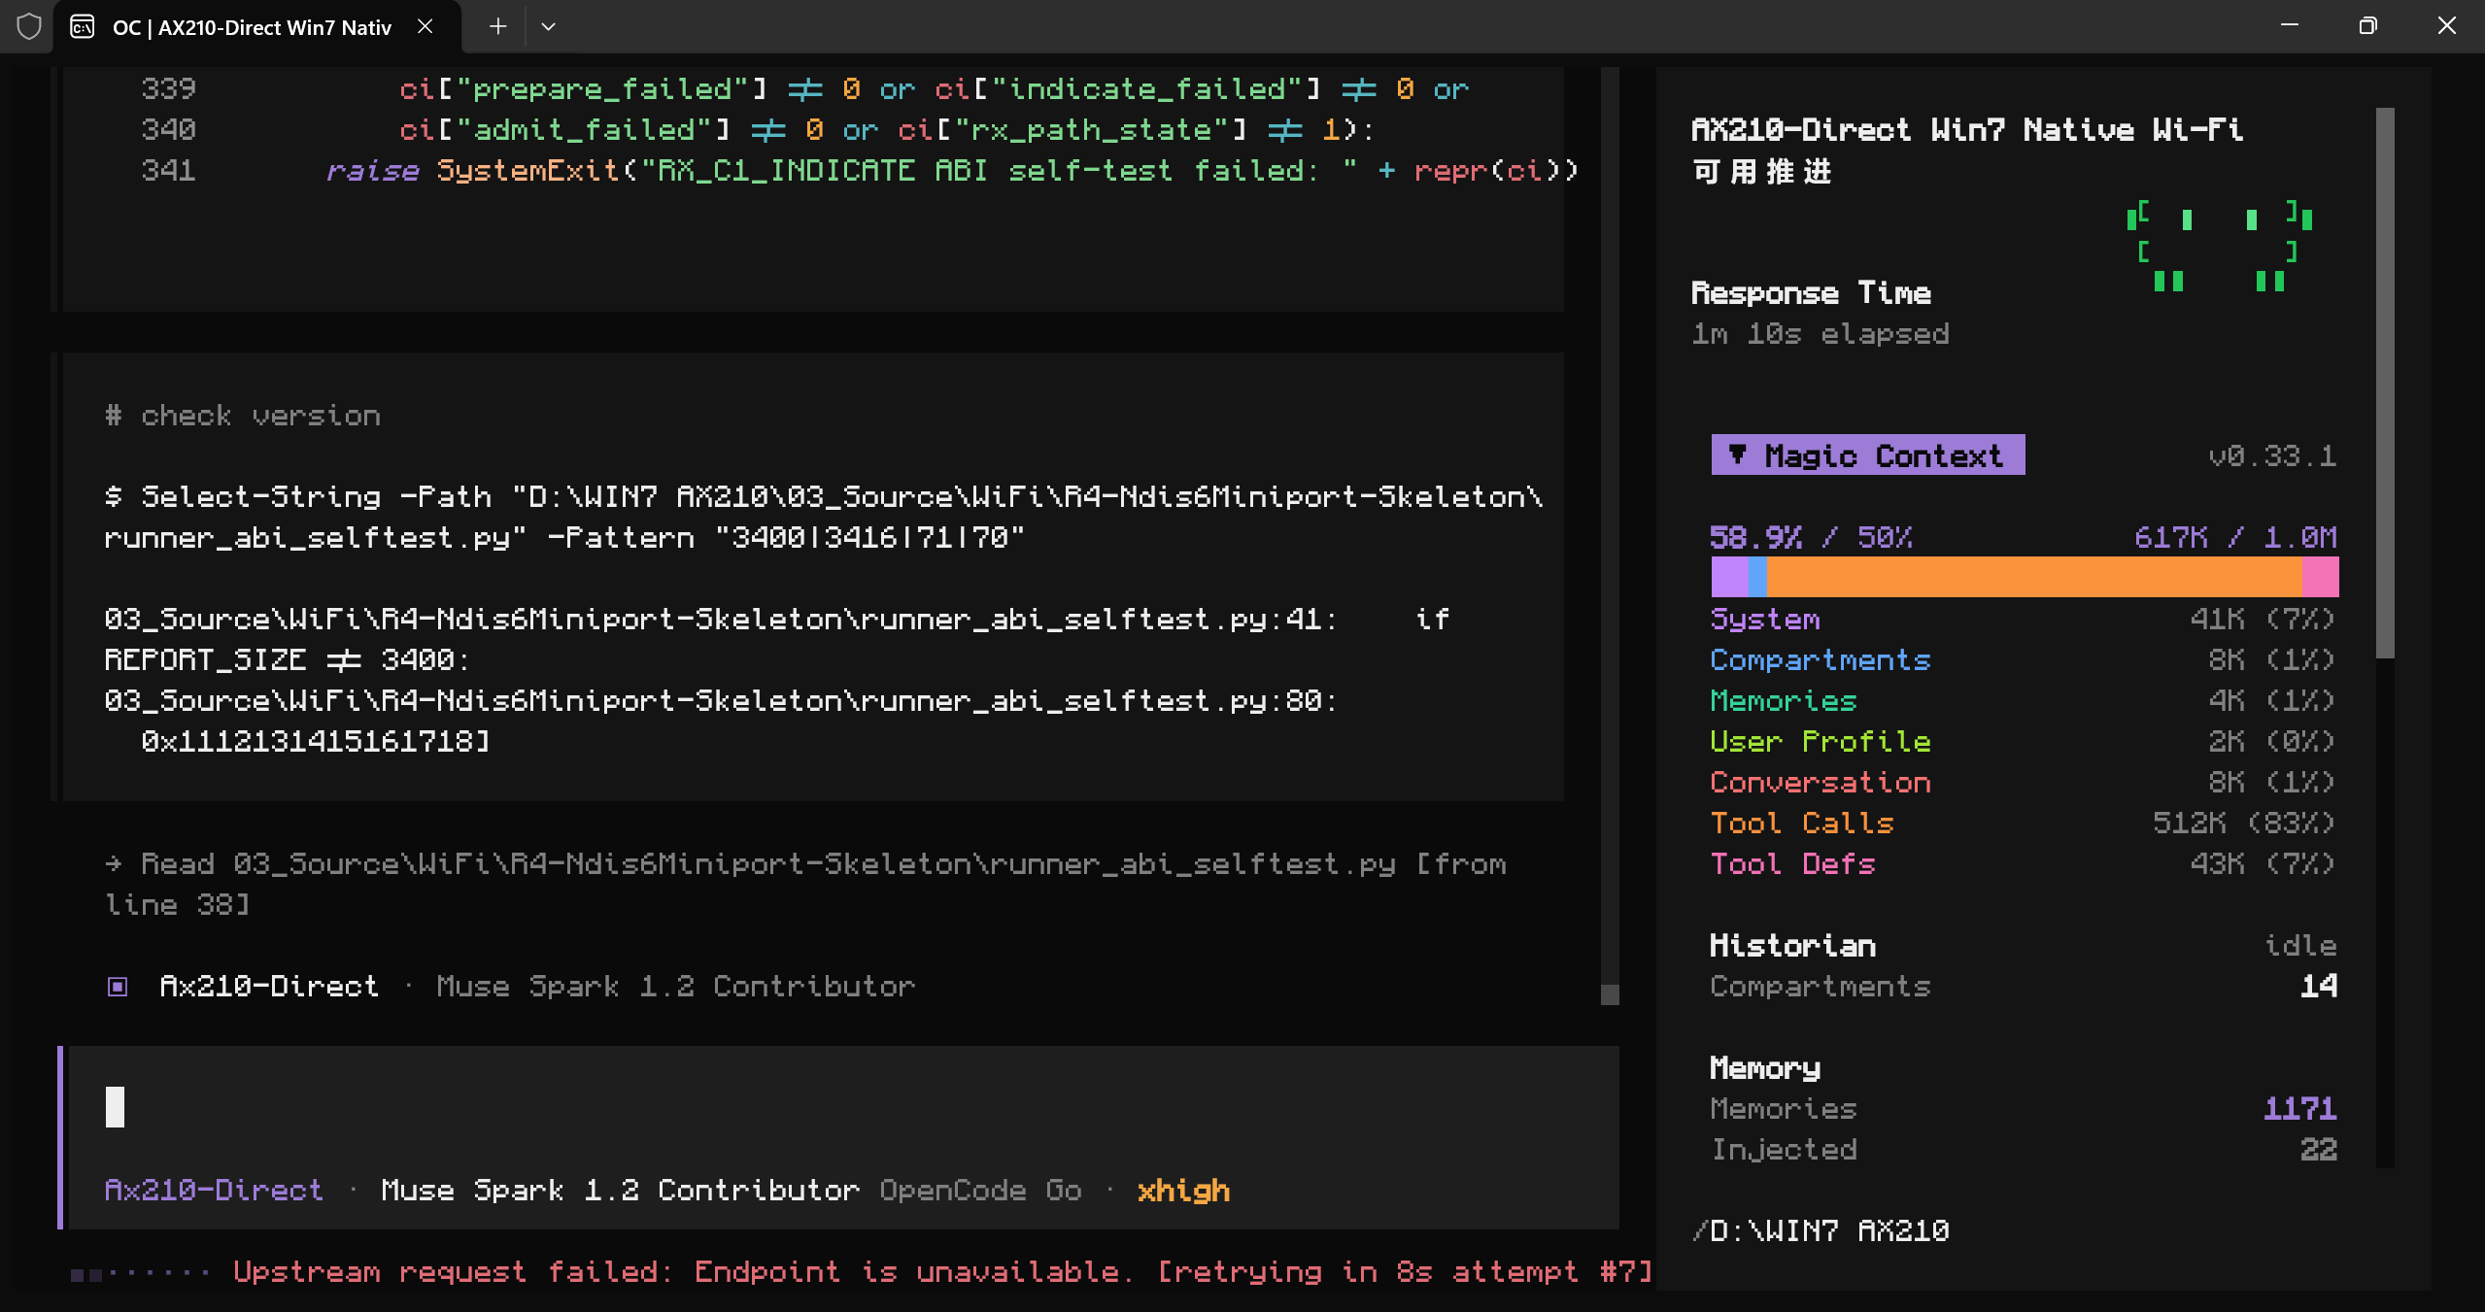The height and width of the screenshot is (1312, 2485).
Task: Click the Select-String command line
Action: 824,517
